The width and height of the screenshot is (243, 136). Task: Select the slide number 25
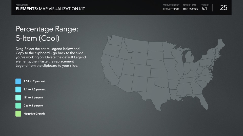[x=224, y=8]
